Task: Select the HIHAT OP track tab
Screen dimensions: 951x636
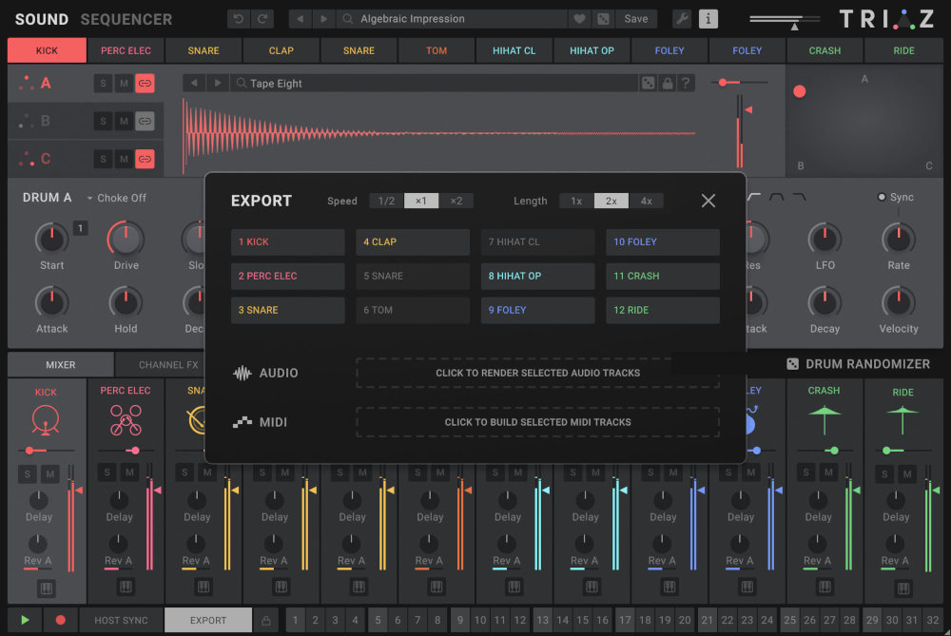Action: click(592, 49)
